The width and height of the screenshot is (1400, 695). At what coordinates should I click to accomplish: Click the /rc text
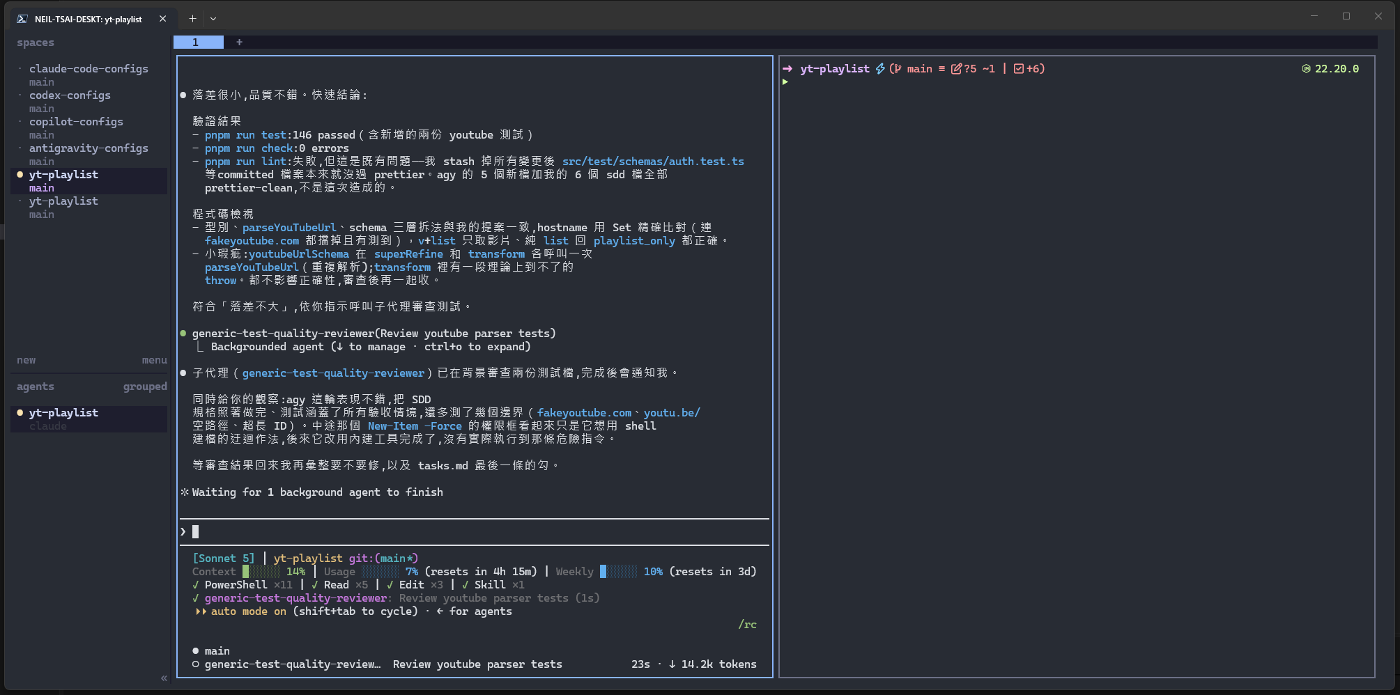click(x=748, y=625)
